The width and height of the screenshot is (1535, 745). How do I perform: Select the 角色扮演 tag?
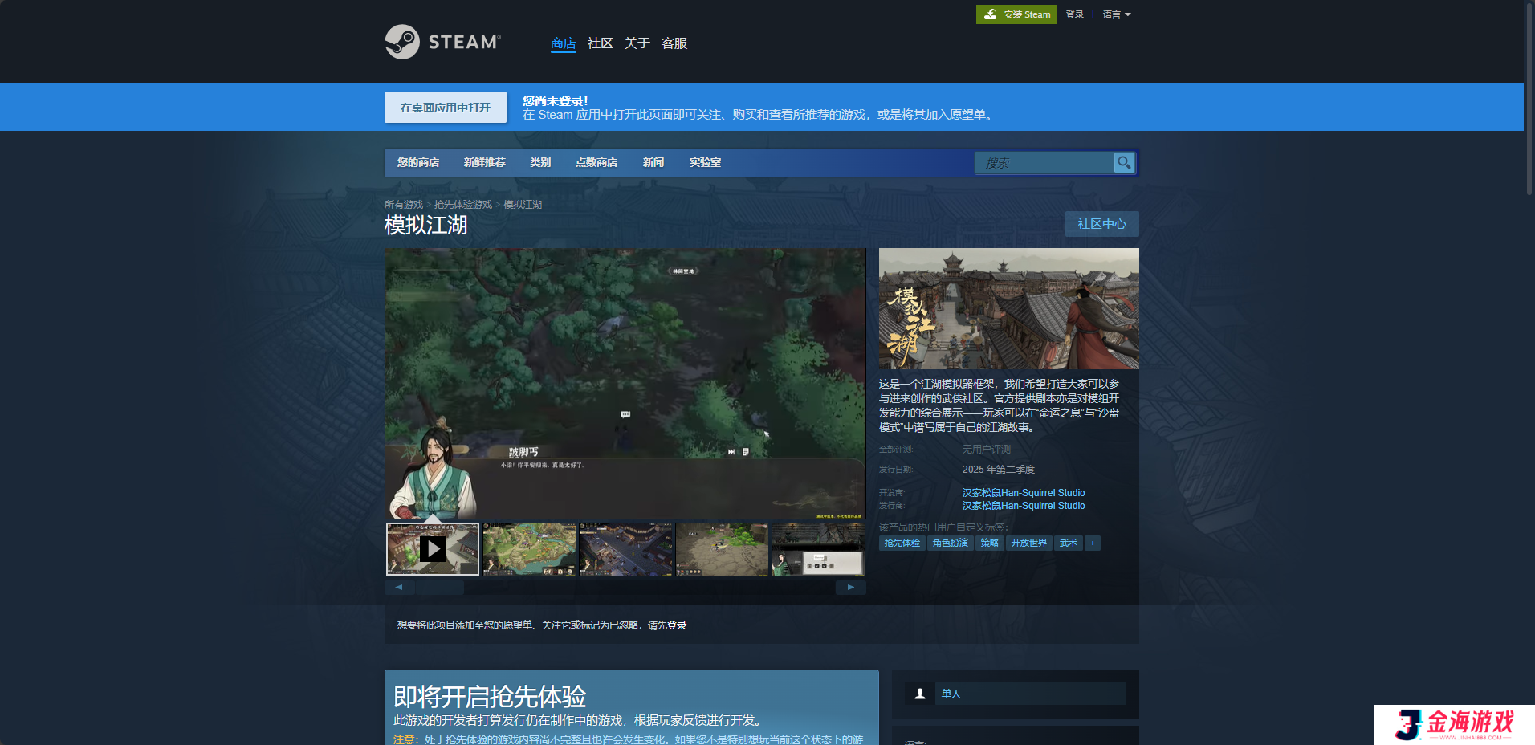tap(951, 543)
